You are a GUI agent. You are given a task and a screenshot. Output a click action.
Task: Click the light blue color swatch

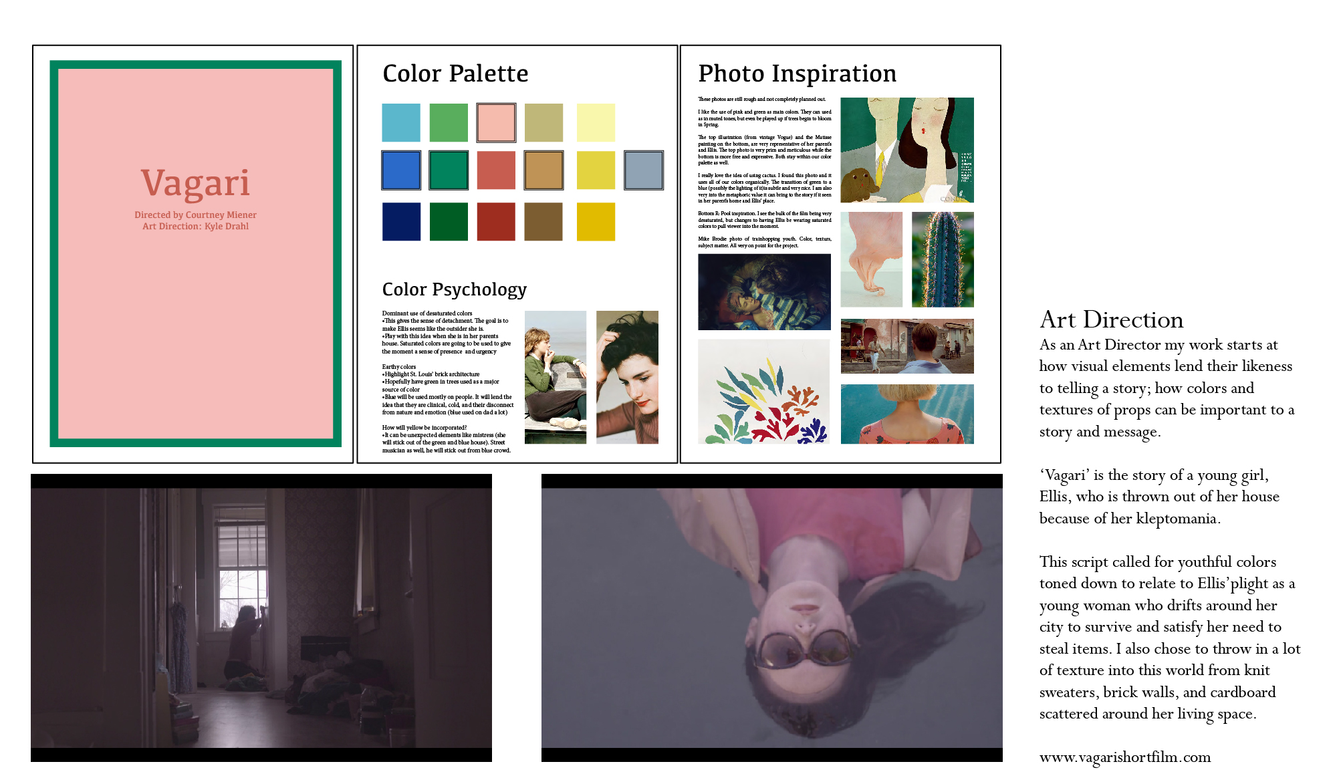coord(401,122)
